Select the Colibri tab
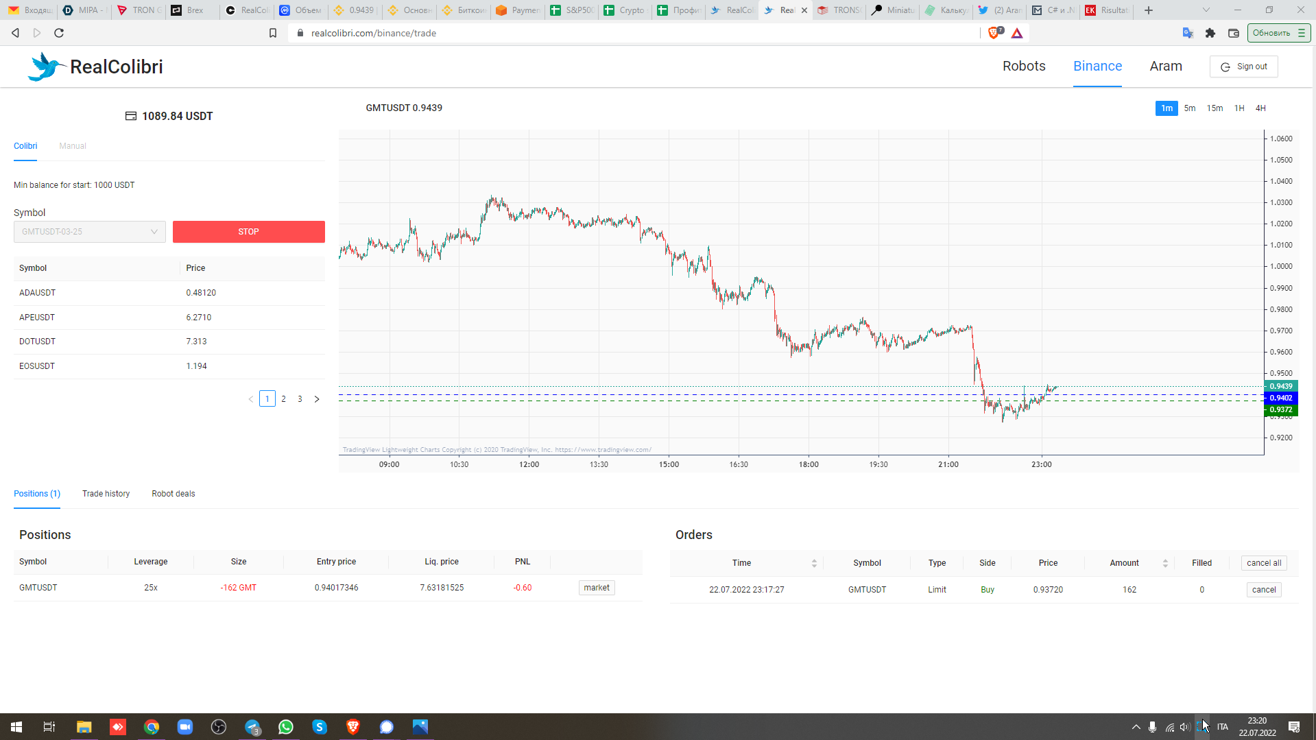1316x740 pixels. point(25,146)
